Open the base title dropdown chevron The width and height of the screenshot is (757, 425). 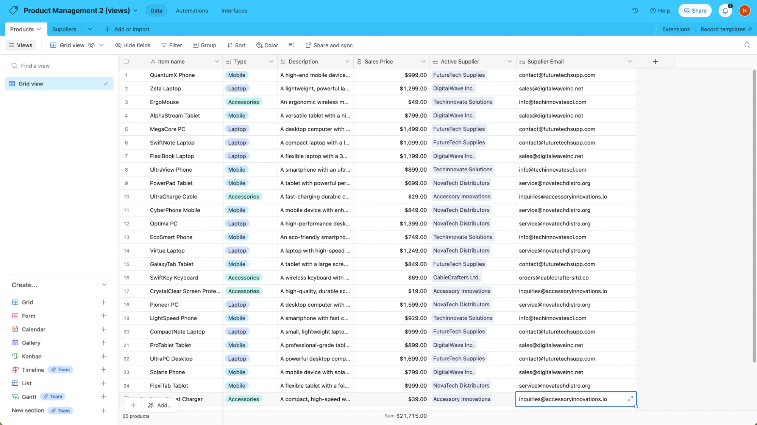coord(135,11)
